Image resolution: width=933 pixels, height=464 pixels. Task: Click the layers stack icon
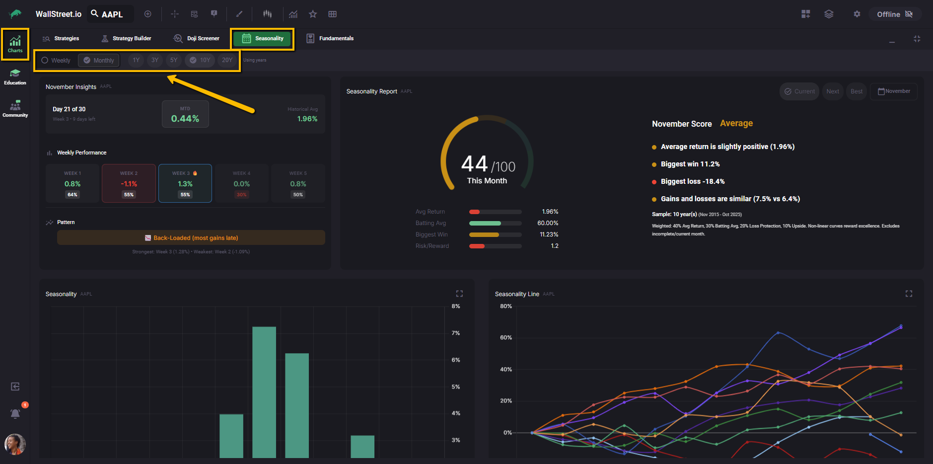coord(829,14)
